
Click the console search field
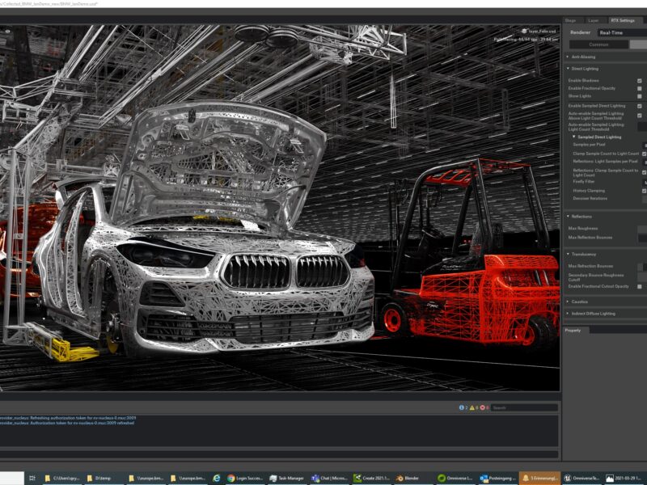click(522, 409)
